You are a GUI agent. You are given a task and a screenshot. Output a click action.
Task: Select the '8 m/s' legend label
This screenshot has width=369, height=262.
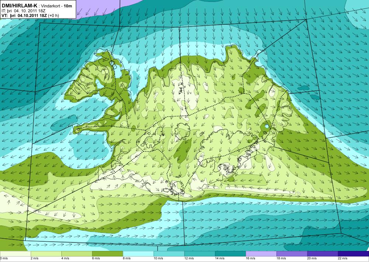(127, 258)
